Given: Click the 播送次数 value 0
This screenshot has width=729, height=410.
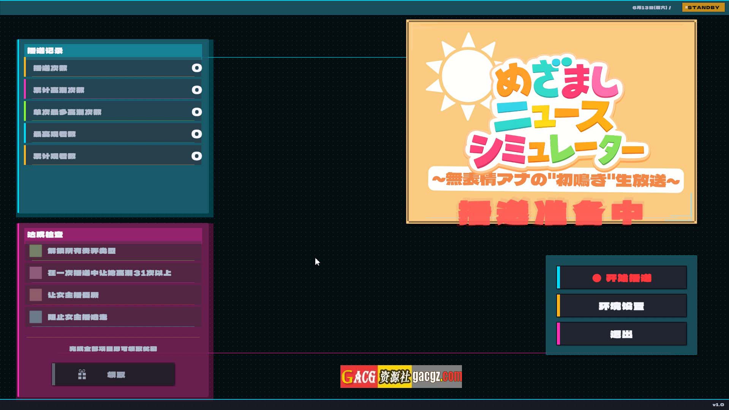Looking at the screenshot, I should pyautogui.click(x=196, y=68).
